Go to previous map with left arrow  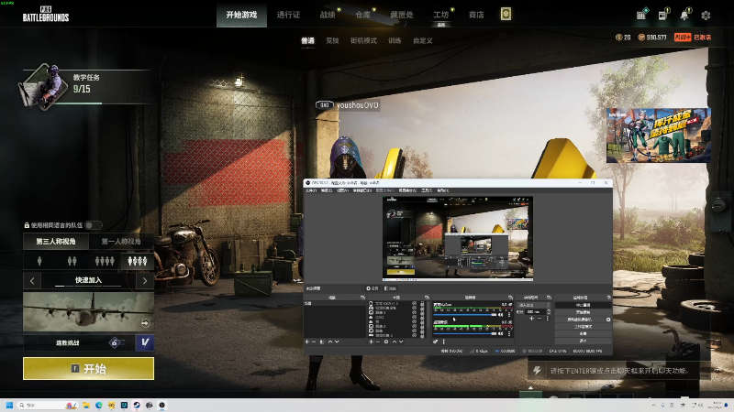32,281
